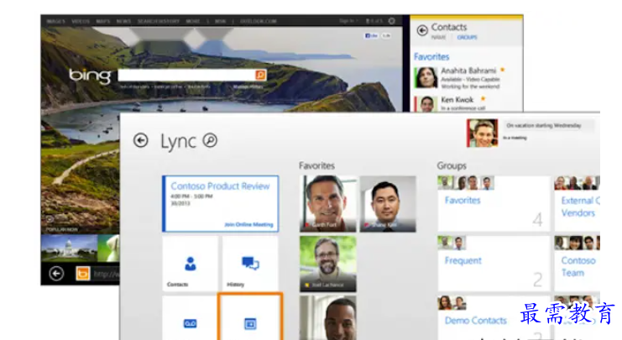Open MAPS in Bing top menu
The width and height of the screenshot is (622, 340).
pyautogui.click(x=103, y=22)
